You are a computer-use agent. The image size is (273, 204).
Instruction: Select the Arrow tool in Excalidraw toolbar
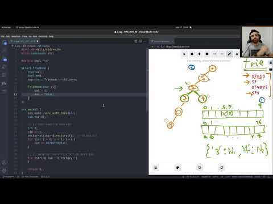click(214, 54)
